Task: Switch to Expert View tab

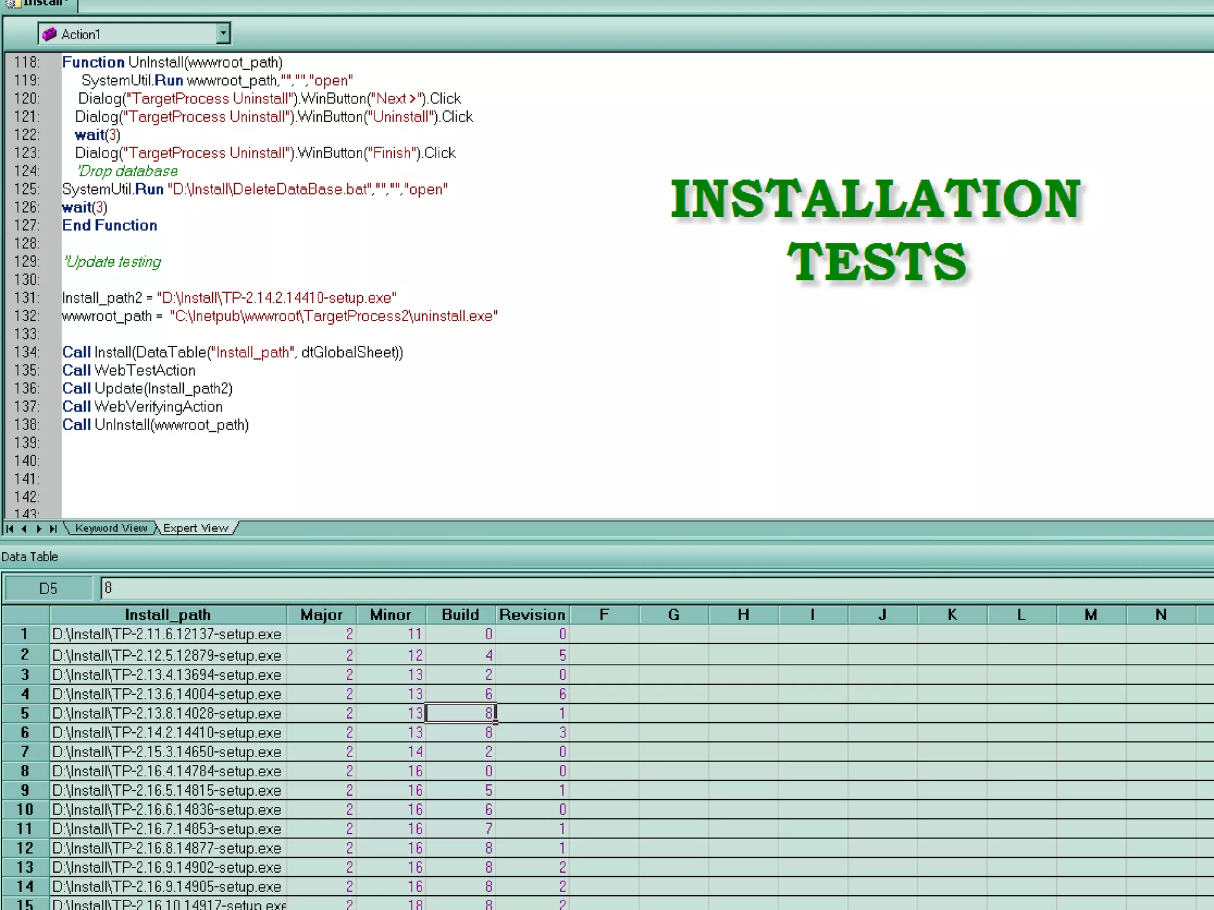Action: point(196,528)
